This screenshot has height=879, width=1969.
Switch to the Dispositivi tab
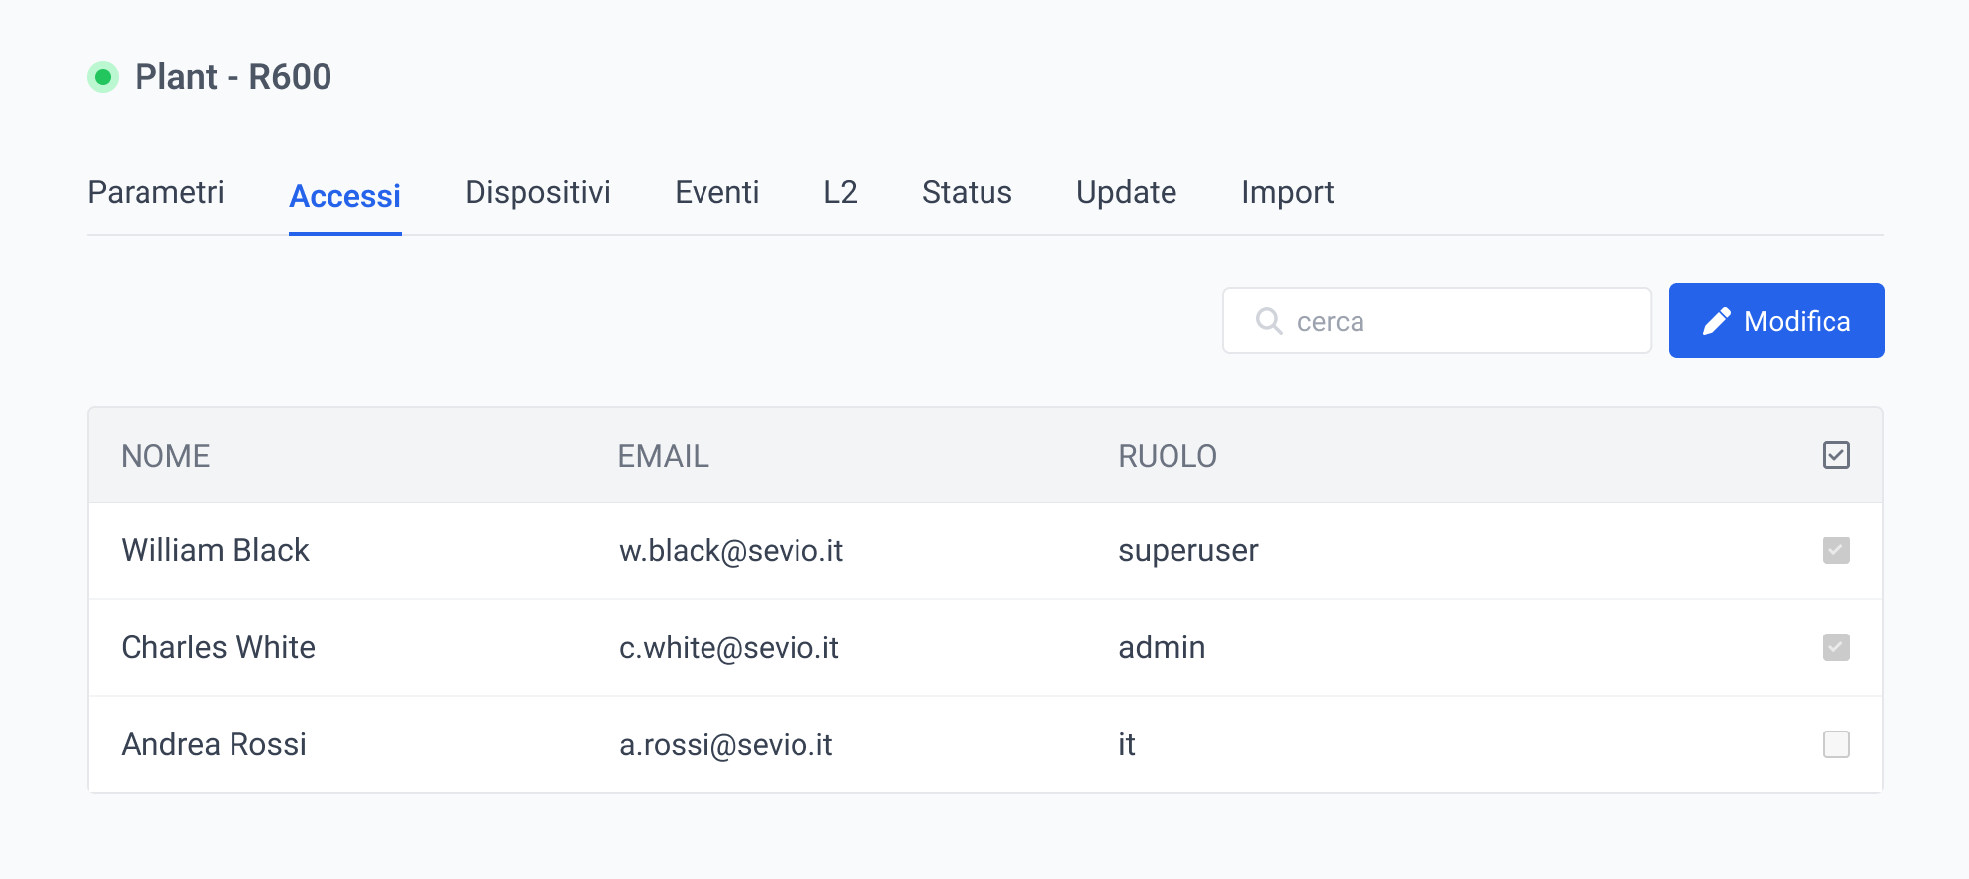click(x=537, y=192)
